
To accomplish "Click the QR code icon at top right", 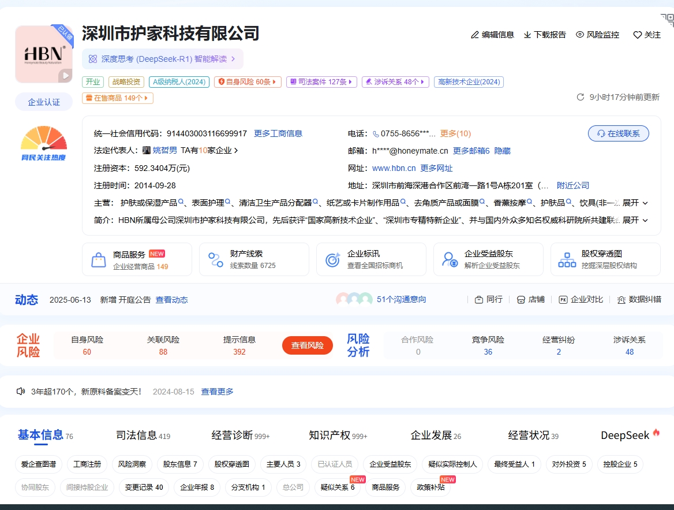I will click(668, 20).
